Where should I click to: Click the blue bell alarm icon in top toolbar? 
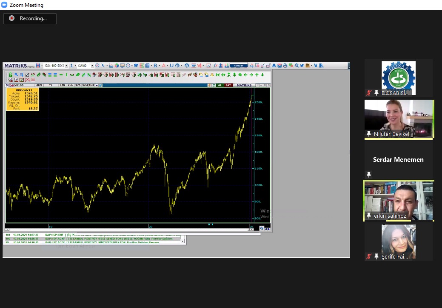274,66
